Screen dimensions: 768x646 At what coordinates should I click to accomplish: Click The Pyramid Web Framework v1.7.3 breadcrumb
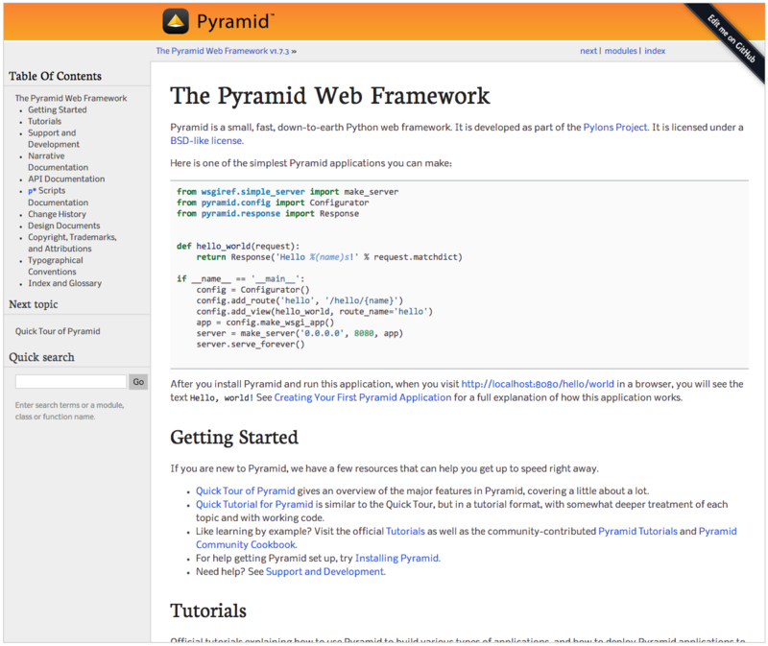pos(223,51)
